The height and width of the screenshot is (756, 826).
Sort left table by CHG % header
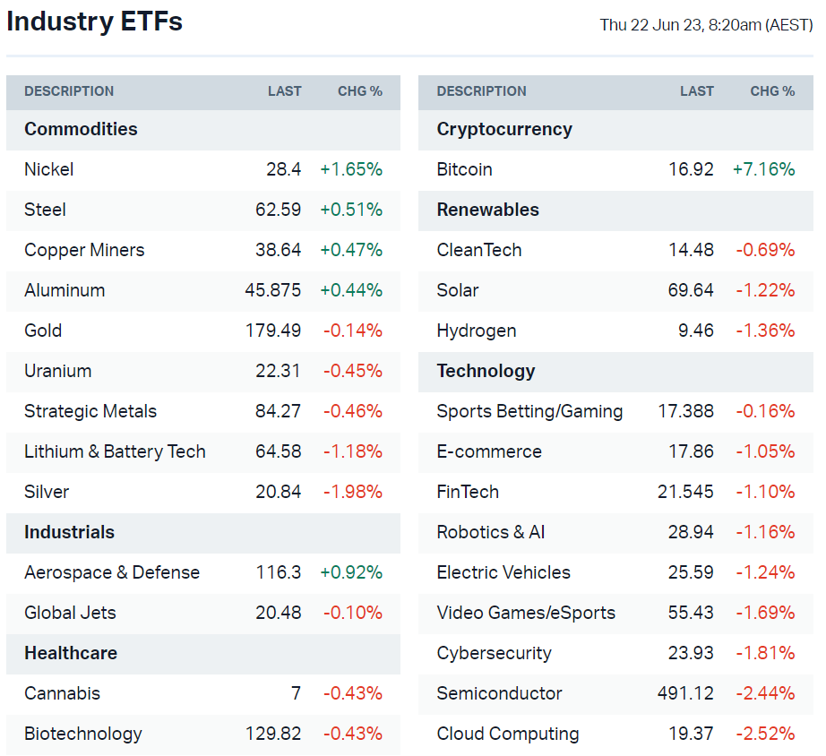point(359,91)
